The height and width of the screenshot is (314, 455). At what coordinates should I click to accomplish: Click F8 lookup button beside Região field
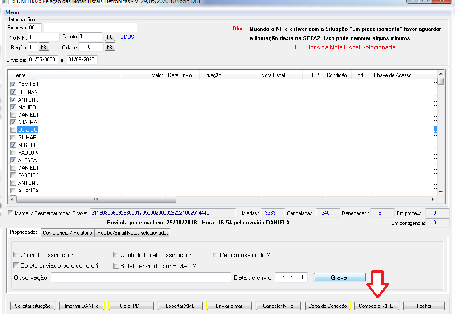(44, 47)
